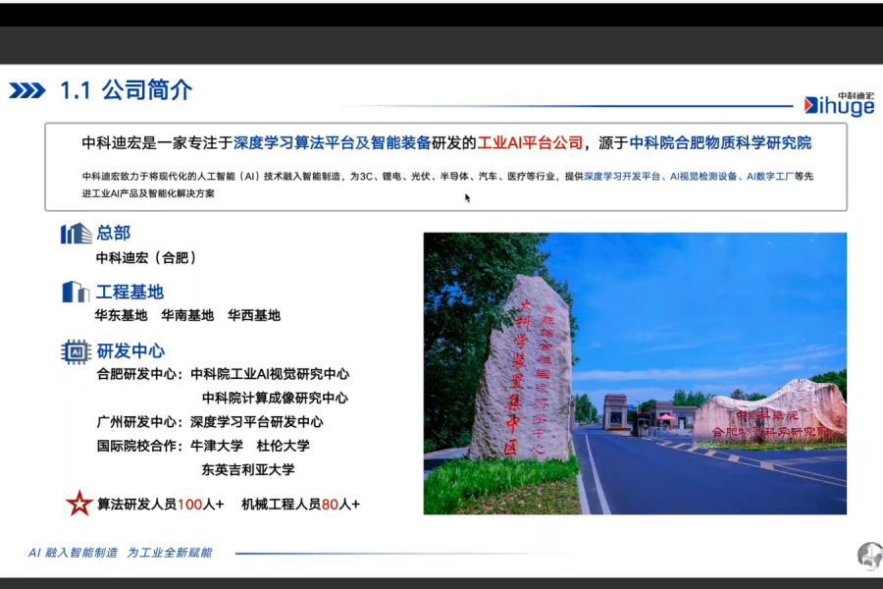Click the globe watermark icon at bottom right
The width and height of the screenshot is (883, 589).
point(869,555)
